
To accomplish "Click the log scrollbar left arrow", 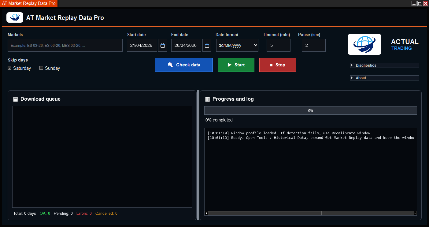I will click(206, 213).
